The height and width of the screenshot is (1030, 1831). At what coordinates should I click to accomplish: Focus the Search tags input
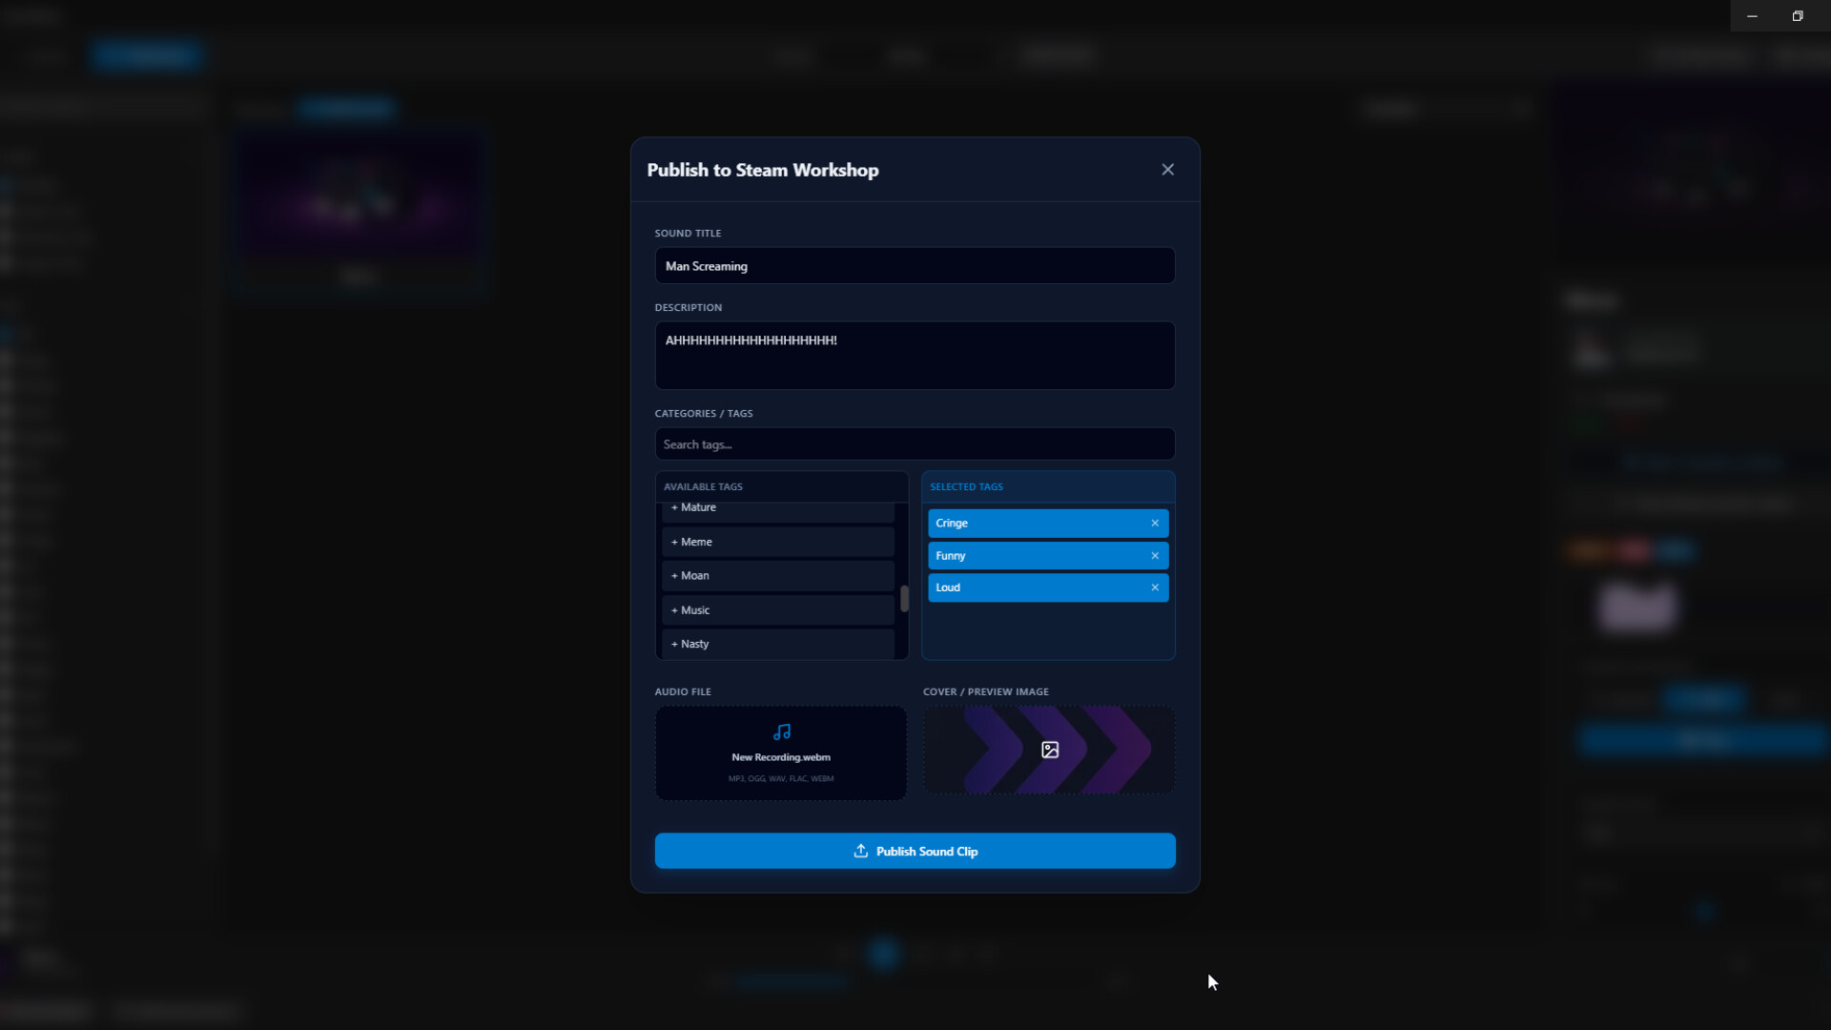pyautogui.click(x=915, y=444)
